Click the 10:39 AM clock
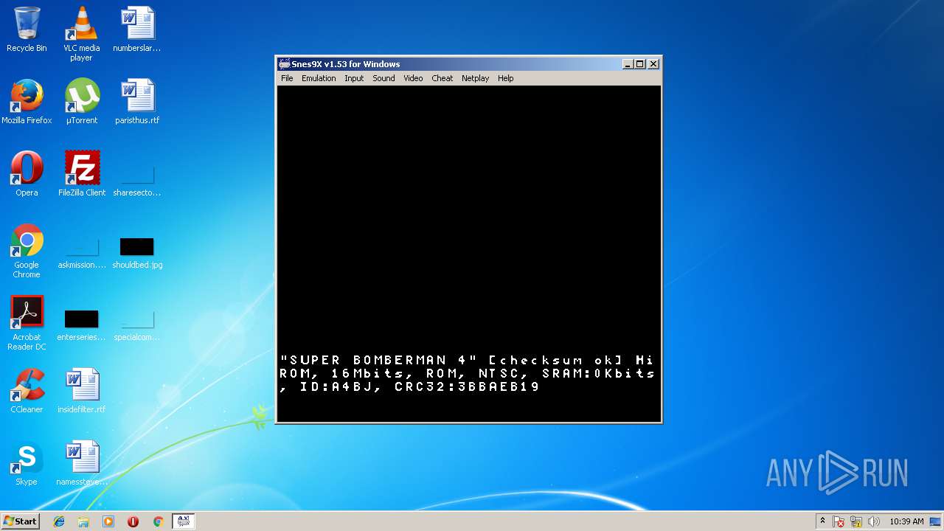Viewport: 944px width, 531px height. (x=906, y=521)
